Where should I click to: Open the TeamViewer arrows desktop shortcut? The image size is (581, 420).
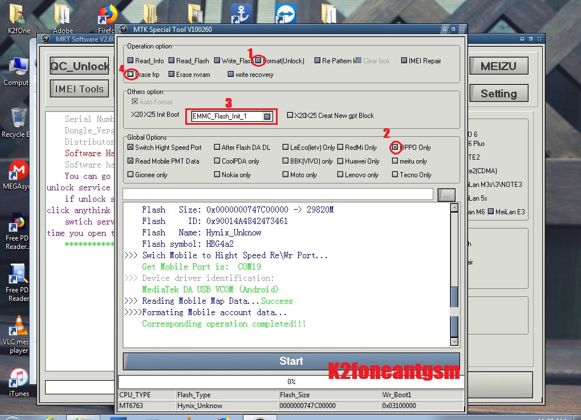(286, 13)
